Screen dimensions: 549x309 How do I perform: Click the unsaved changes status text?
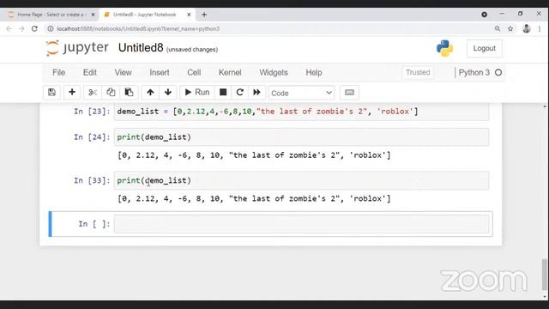coord(192,50)
